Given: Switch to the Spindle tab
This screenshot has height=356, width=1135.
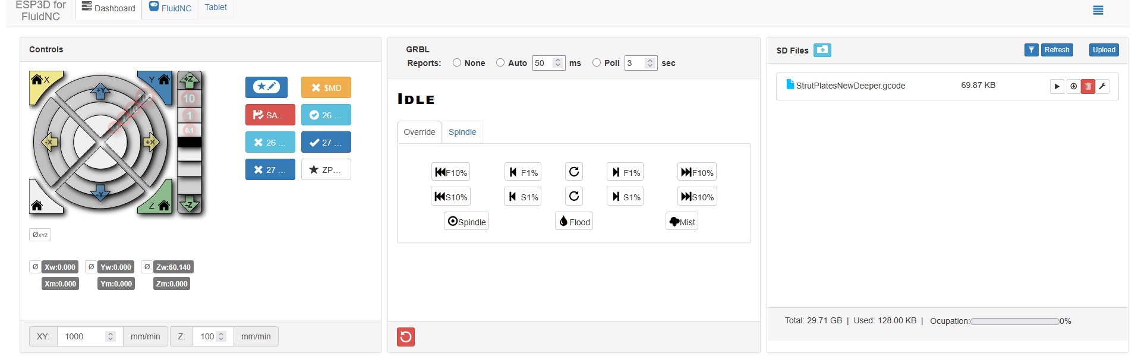Looking at the screenshot, I should (462, 132).
